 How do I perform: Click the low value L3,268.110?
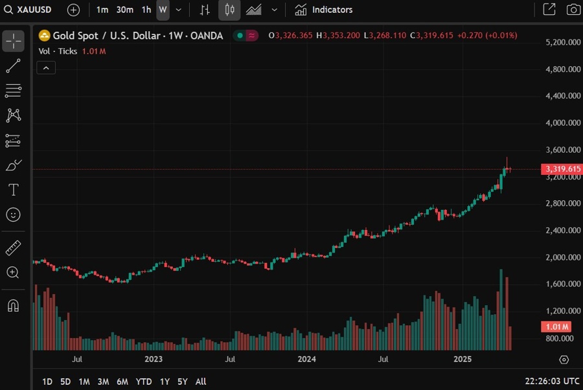click(385, 36)
